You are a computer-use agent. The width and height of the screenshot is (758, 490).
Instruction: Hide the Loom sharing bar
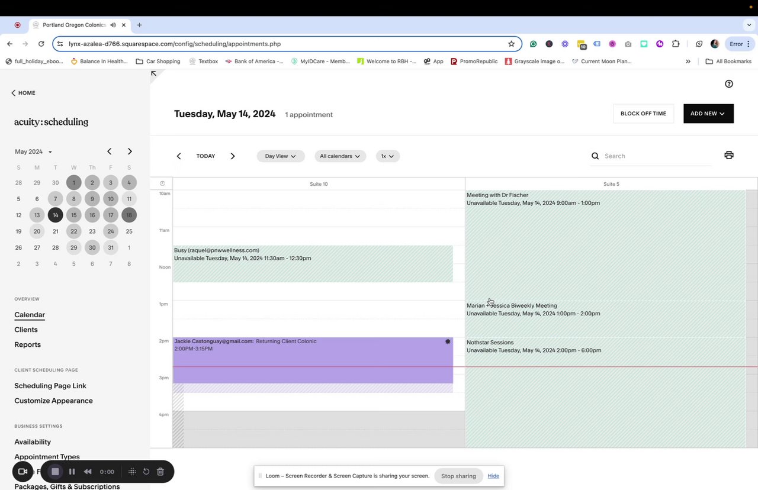point(493,476)
